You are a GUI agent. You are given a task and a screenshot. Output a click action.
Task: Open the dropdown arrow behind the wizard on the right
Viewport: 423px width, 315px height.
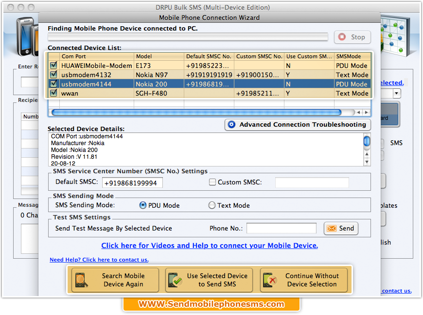click(x=397, y=93)
